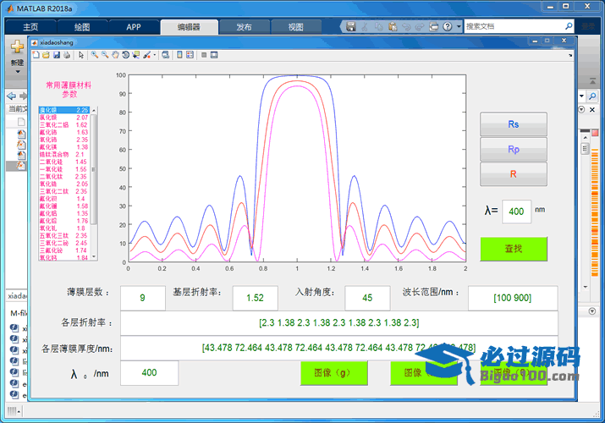This screenshot has width=605, height=423.
Task: Click the 图像（g）button
Action: click(x=331, y=372)
